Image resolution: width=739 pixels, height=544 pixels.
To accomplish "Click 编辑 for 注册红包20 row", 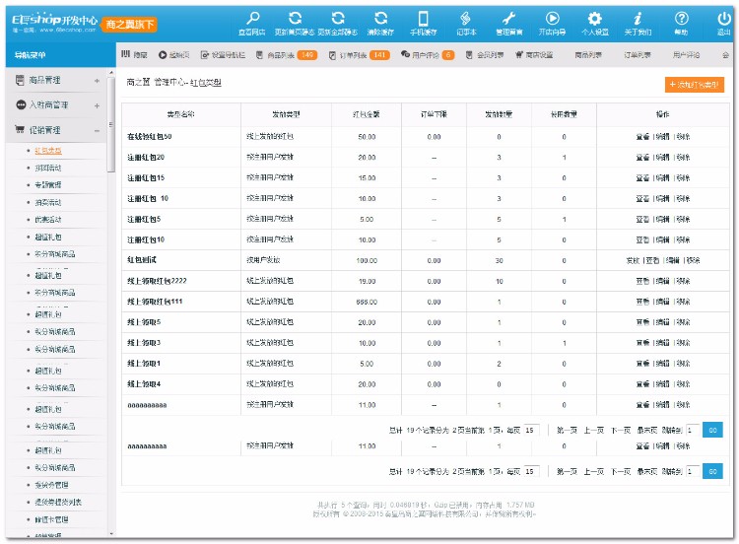I will [663, 158].
